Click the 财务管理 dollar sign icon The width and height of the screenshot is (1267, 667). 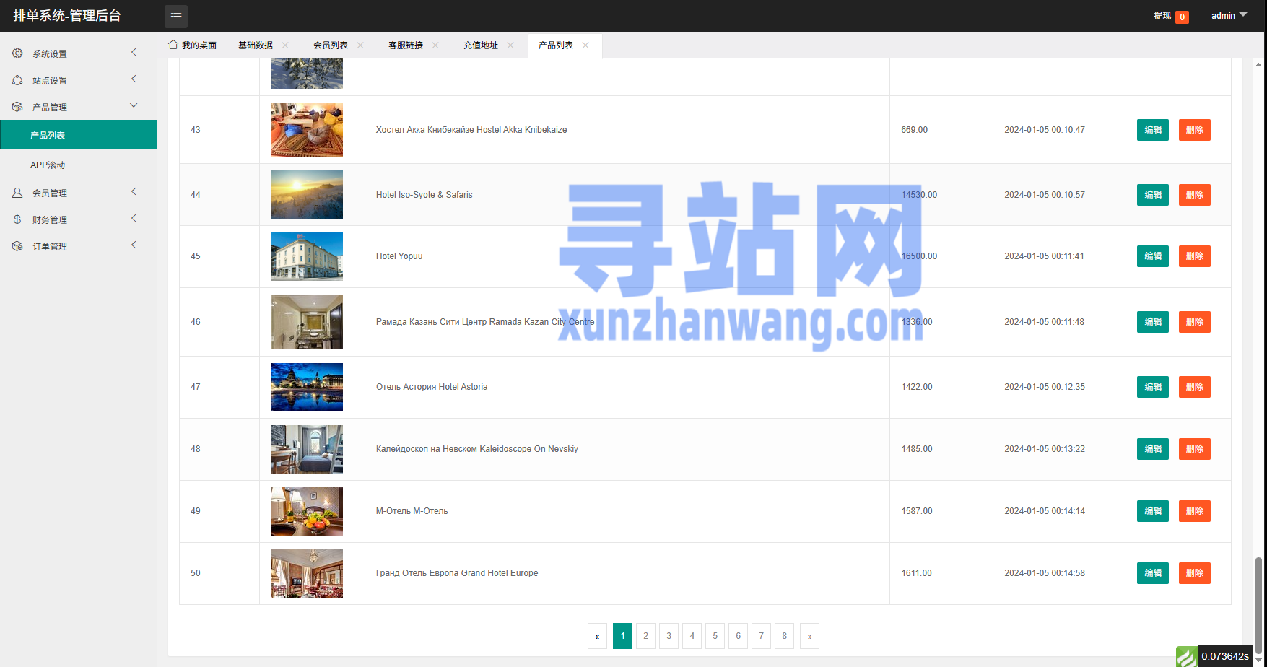point(17,219)
